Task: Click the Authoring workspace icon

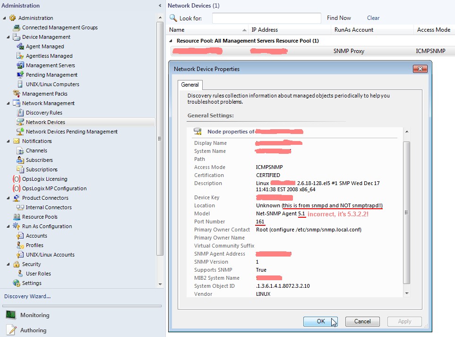Action: pyautogui.click(x=11, y=330)
